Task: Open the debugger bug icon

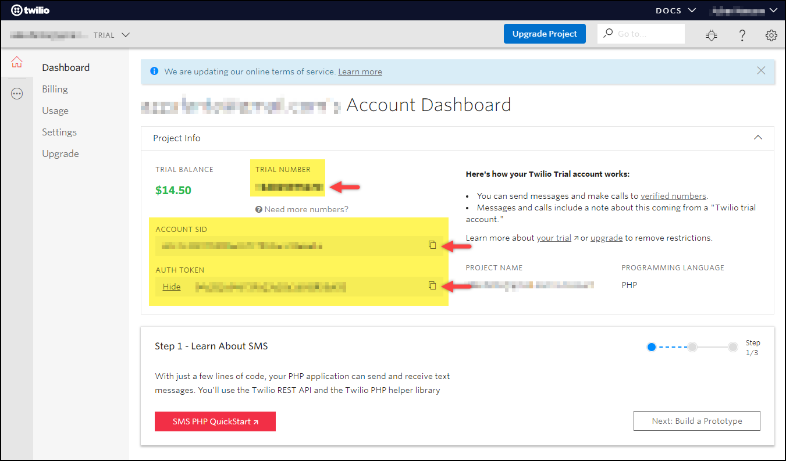Action: pos(712,35)
